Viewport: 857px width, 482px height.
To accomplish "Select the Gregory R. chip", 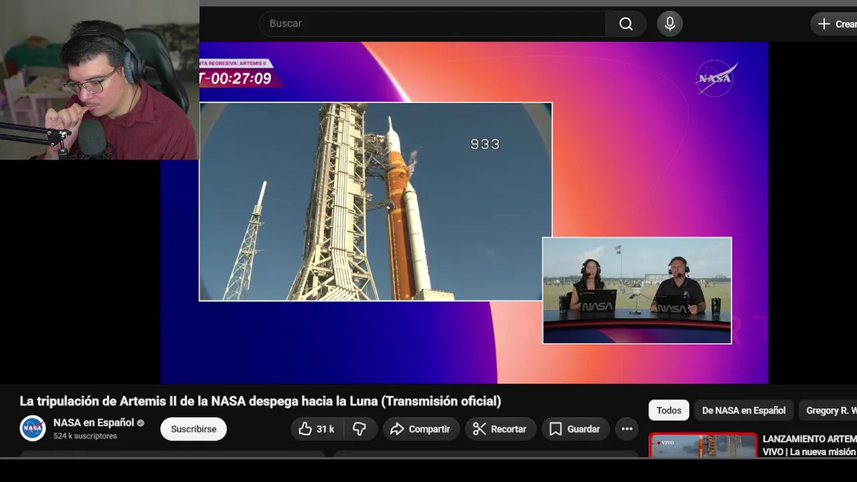I will 829,410.
